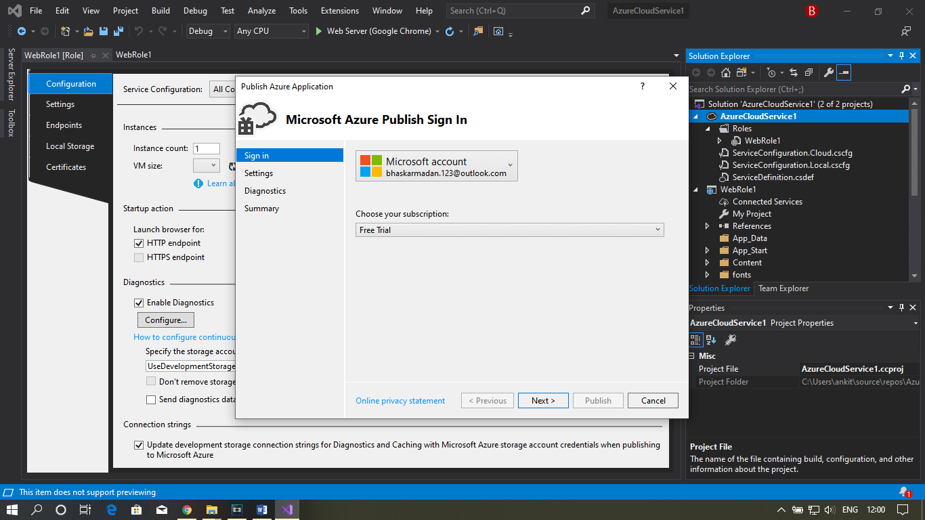Toggle Send diagnostics data checkbox

pyautogui.click(x=151, y=399)
